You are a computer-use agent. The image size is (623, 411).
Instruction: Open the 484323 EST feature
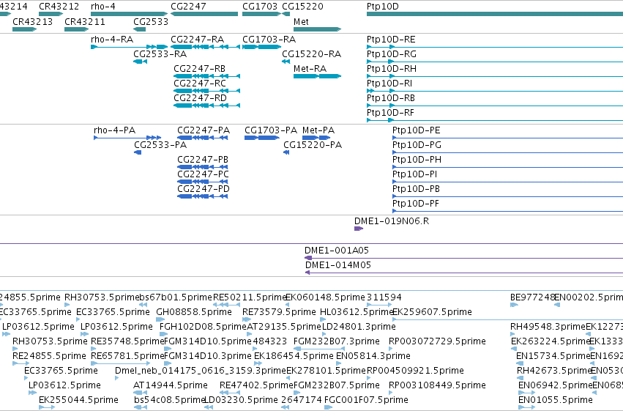(256, 349)
